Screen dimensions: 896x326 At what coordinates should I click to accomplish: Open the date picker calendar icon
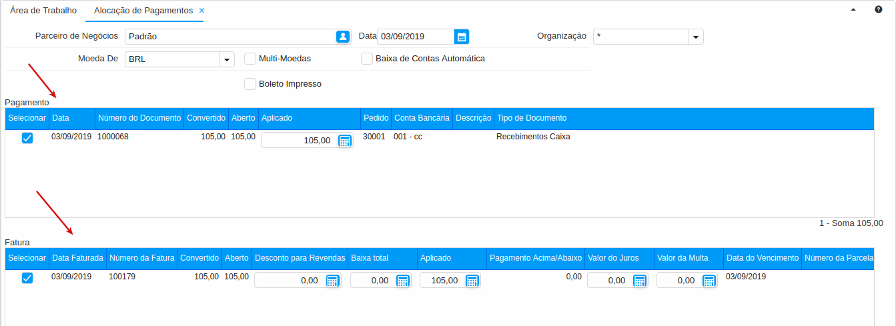[x=462, y=37]
